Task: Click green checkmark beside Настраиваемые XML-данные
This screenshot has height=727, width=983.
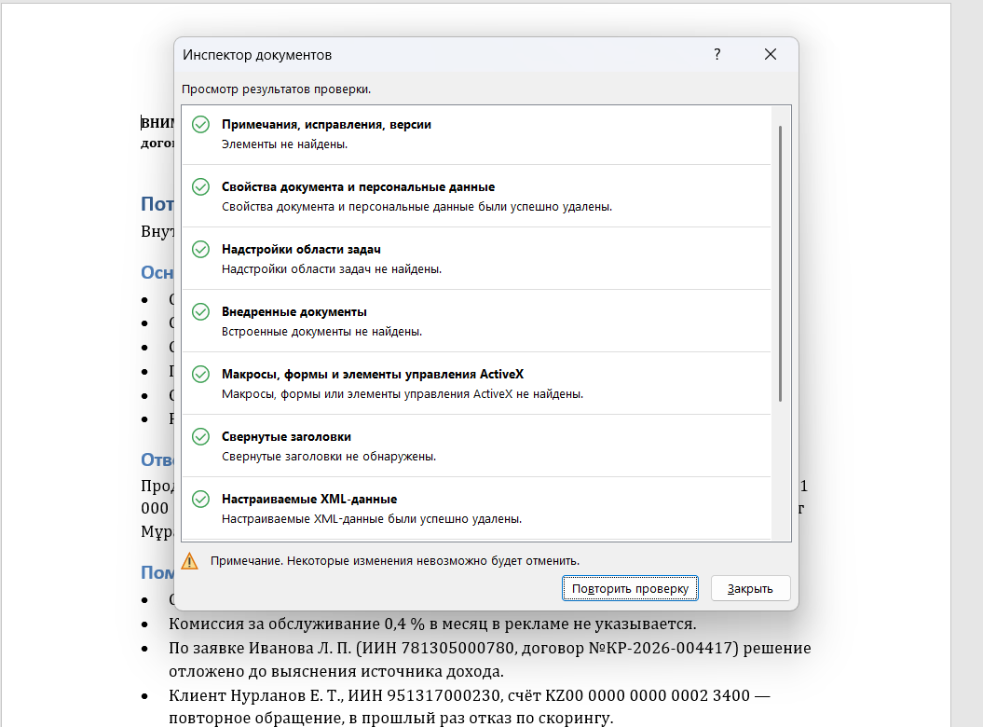Action: pyautogui.click(x=200, y=499)
